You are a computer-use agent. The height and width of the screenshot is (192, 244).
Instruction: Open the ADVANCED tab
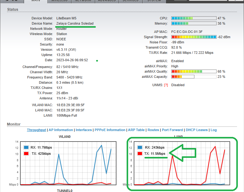(x=107, y=1)
